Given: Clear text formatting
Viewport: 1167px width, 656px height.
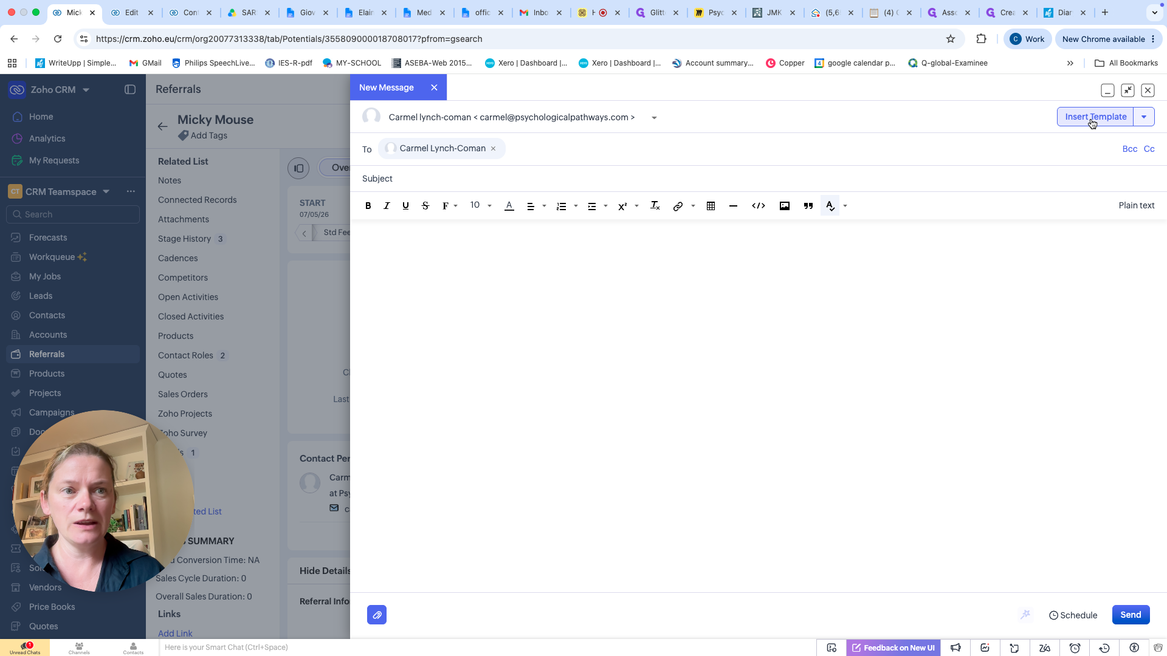Looking at the screenshot, I should tap(655, 206).
